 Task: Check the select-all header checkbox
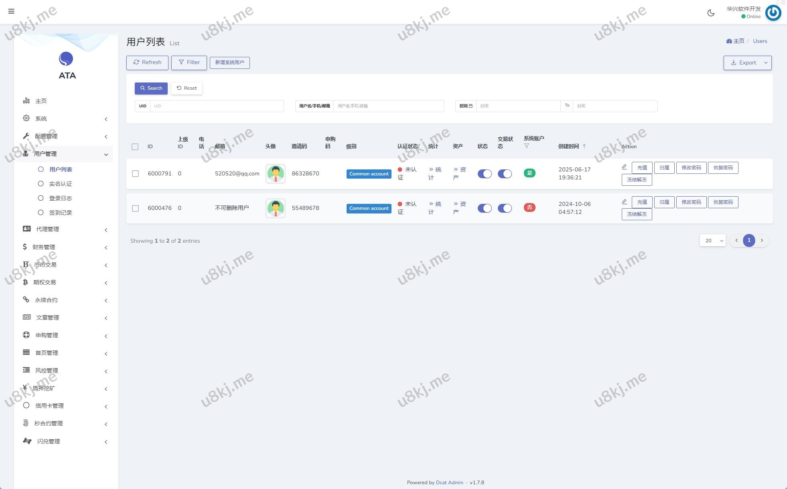coord(135,147)
